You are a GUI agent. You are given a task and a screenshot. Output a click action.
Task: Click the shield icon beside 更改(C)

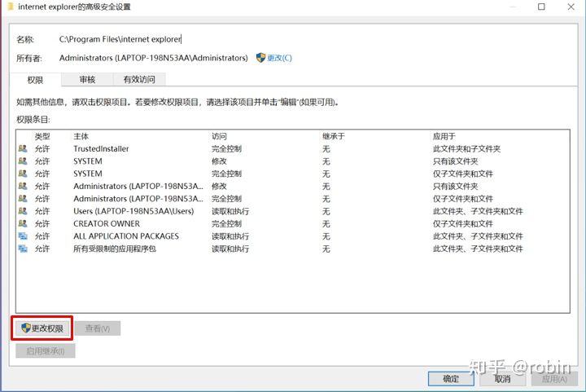(260, 58)
